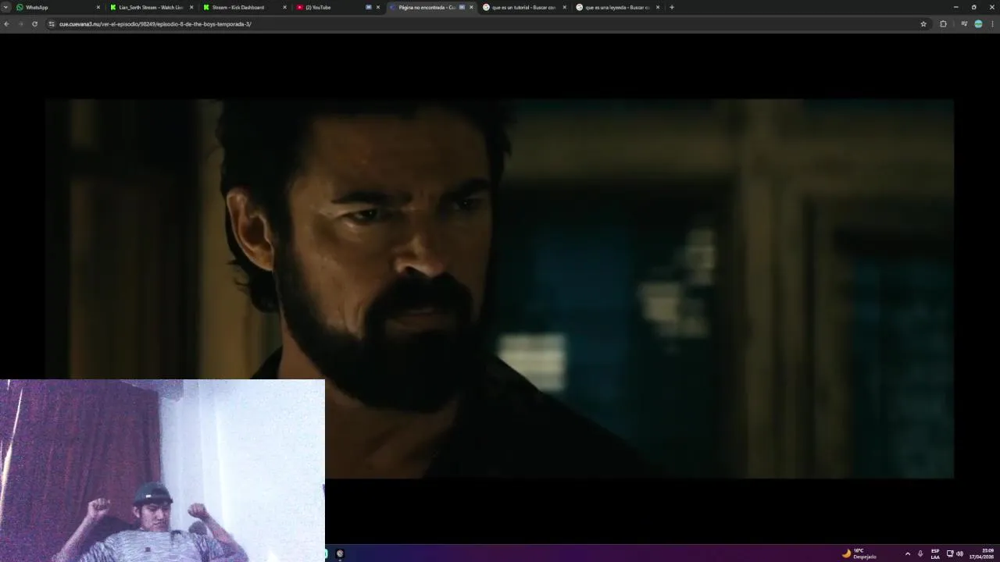Screen dimensions: 1000x562
Task: Open the volume speaker tray icon
Action: 959,553
